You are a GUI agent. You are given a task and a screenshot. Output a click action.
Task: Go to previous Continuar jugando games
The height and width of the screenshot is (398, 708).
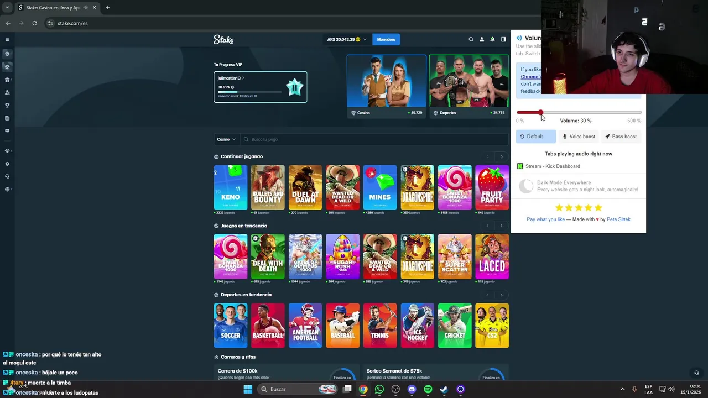pos(487,156)
